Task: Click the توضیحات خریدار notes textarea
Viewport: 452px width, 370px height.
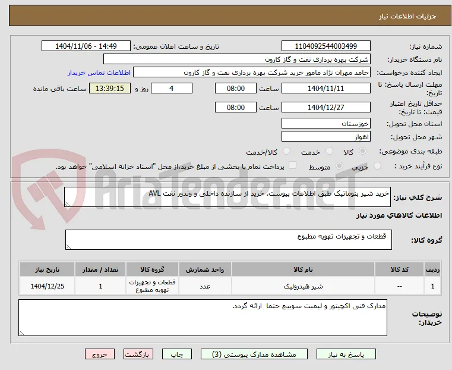Action: (203, 318)
